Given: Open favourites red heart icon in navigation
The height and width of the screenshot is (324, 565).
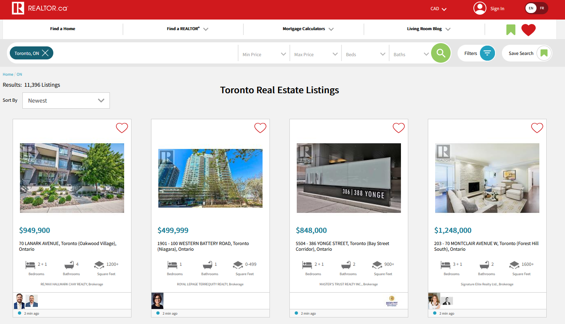Looking at the screenshot, I should tap(528, 30).
